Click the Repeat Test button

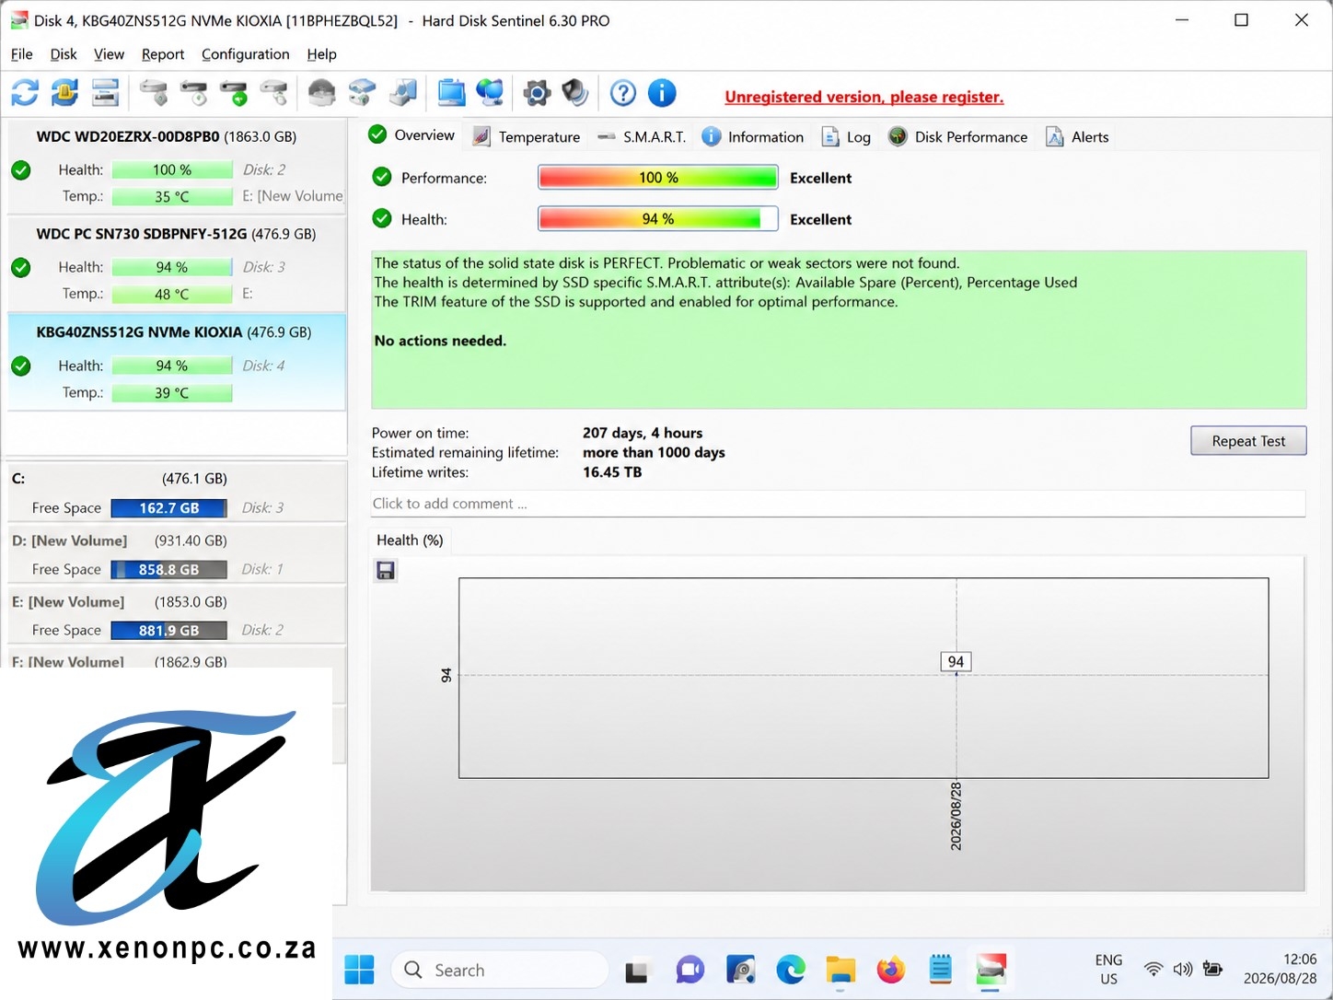pos(1248,440)
